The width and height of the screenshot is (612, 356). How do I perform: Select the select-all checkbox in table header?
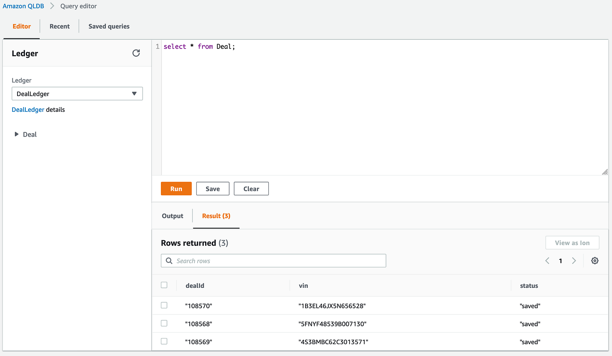(164, 284)
